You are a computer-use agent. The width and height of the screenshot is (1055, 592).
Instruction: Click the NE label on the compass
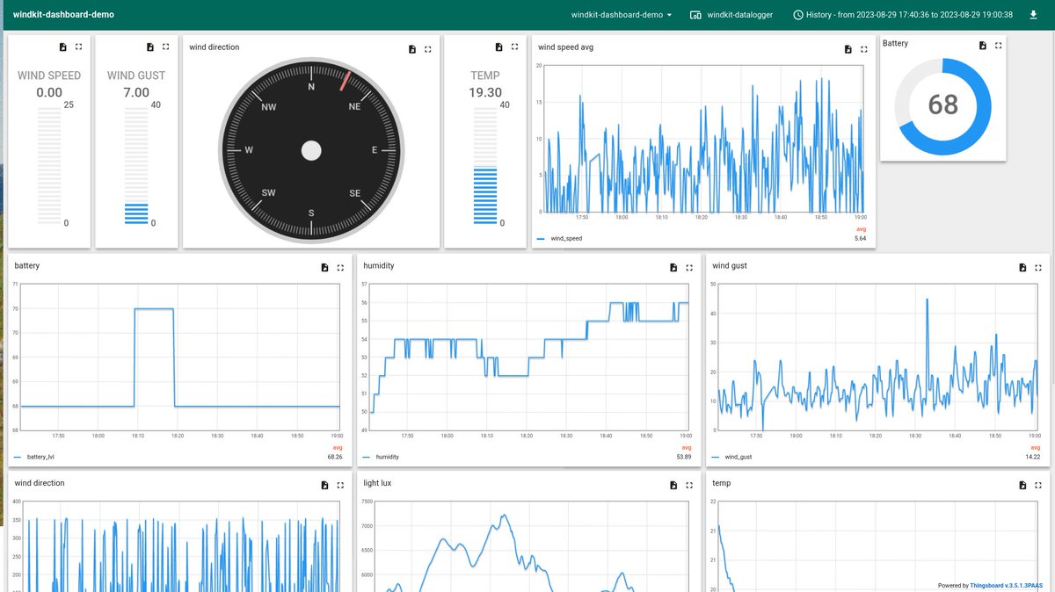coord(354,106)
